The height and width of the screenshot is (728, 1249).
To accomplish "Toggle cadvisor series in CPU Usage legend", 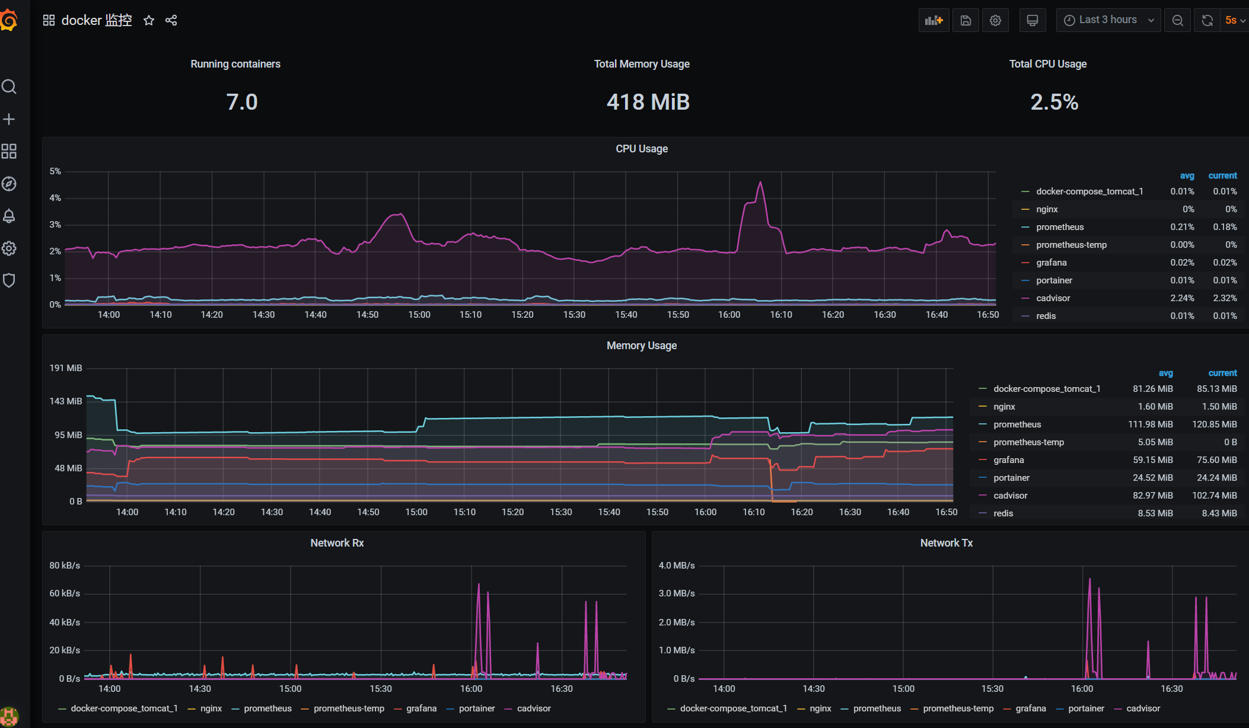I will point(1053,298).
